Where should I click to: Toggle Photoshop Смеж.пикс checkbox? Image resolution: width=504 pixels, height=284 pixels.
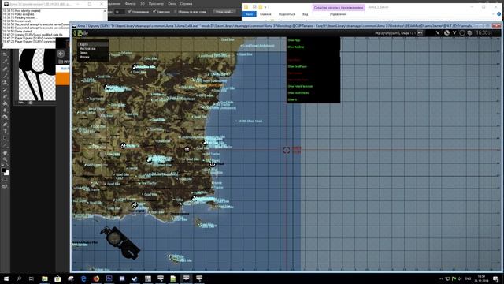154,12
